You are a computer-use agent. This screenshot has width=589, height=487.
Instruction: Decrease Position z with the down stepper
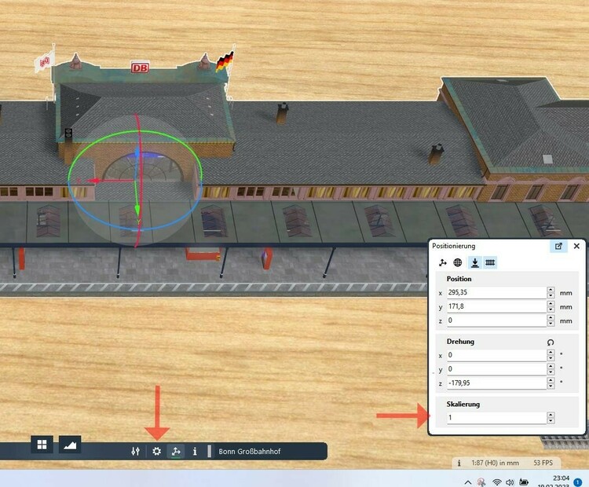tap(551, 324)
